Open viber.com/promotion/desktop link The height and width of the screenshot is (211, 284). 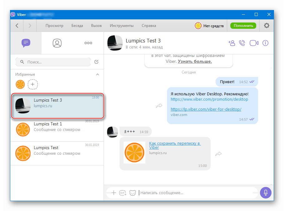pos(209,99)
